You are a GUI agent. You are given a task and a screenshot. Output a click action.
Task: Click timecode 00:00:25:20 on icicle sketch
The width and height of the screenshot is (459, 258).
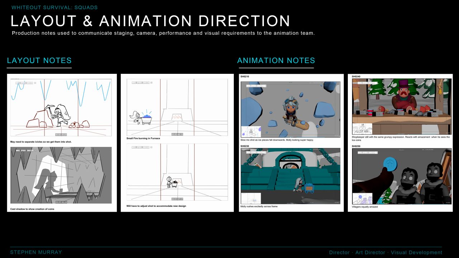pos(61,135)
